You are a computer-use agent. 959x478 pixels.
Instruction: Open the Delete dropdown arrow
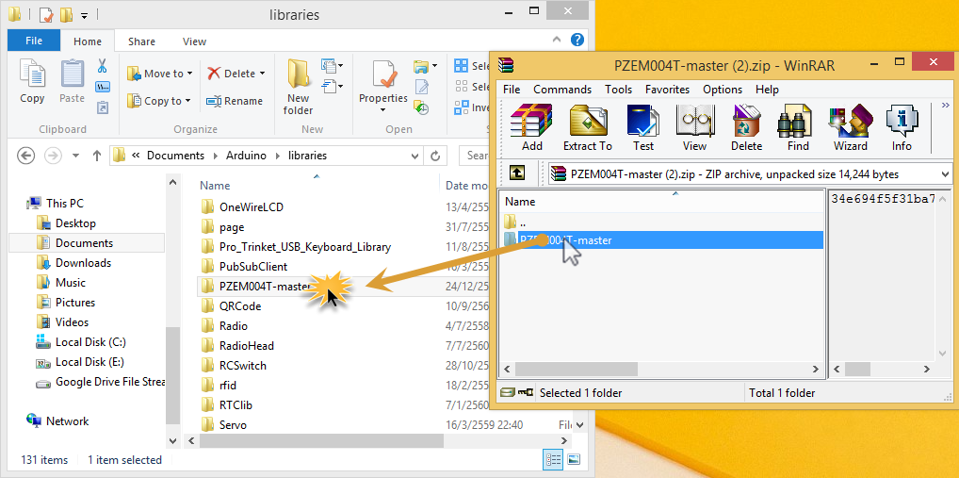click(263, 74)
